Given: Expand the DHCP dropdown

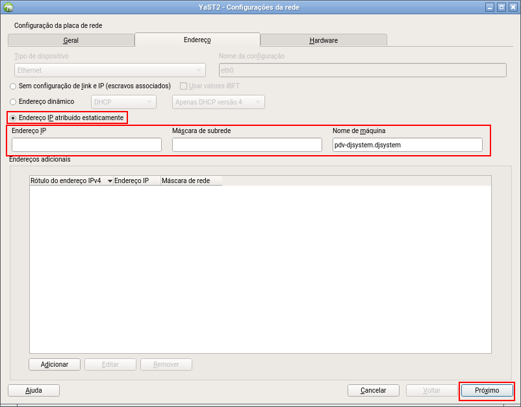Looking at the screenshot, I should (x=123, y=102).
